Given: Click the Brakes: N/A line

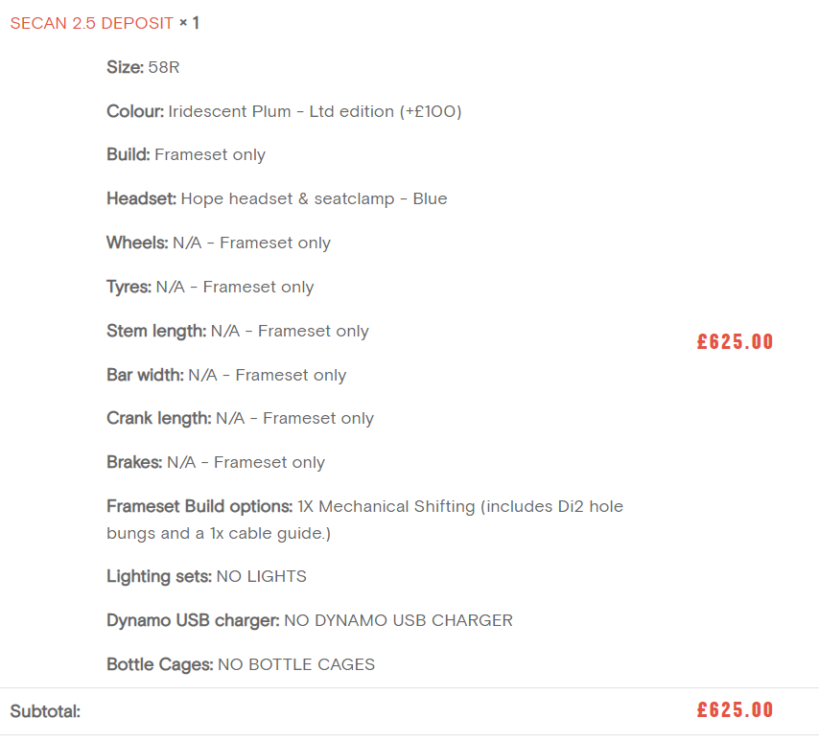Looking at the screenshot, I should point(216,463).
